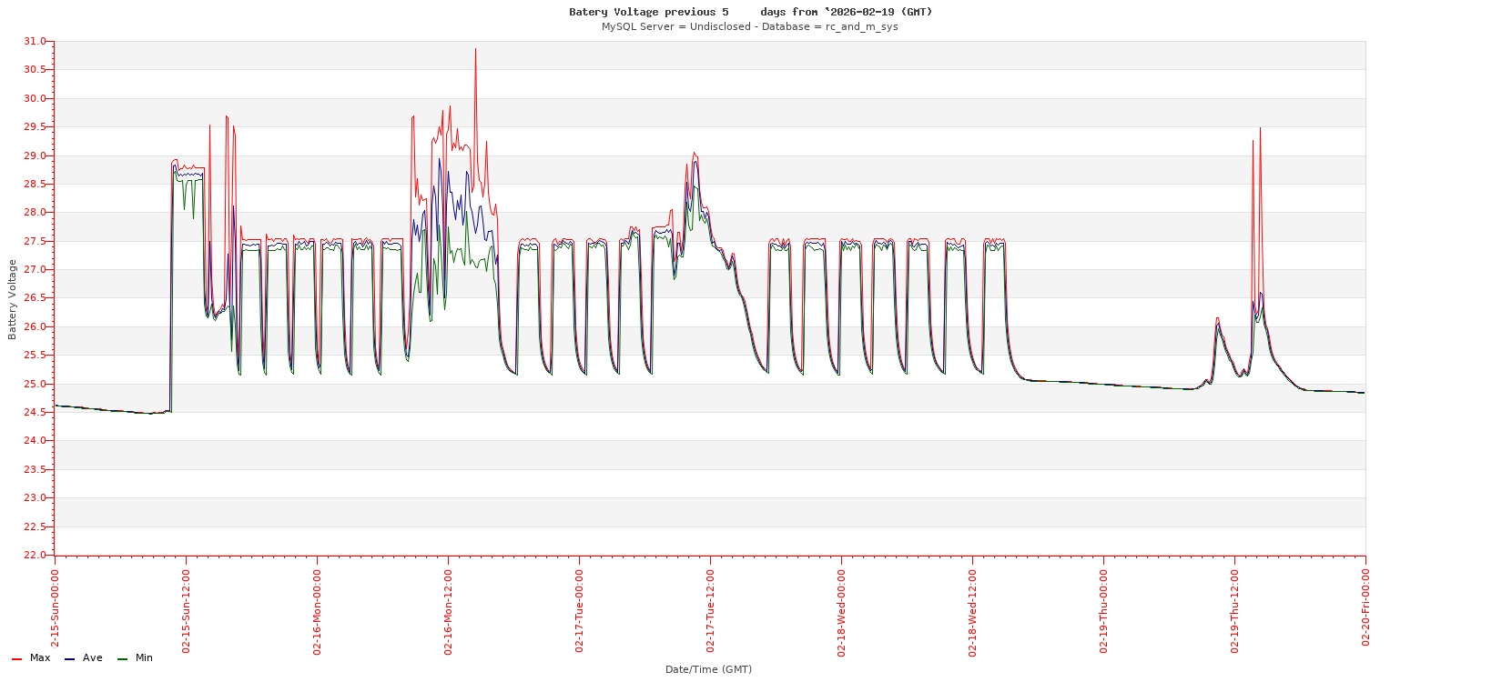Click the tallest red Max voltage spike
Screen dimensions: 1502x682
[x=475, y=51]
